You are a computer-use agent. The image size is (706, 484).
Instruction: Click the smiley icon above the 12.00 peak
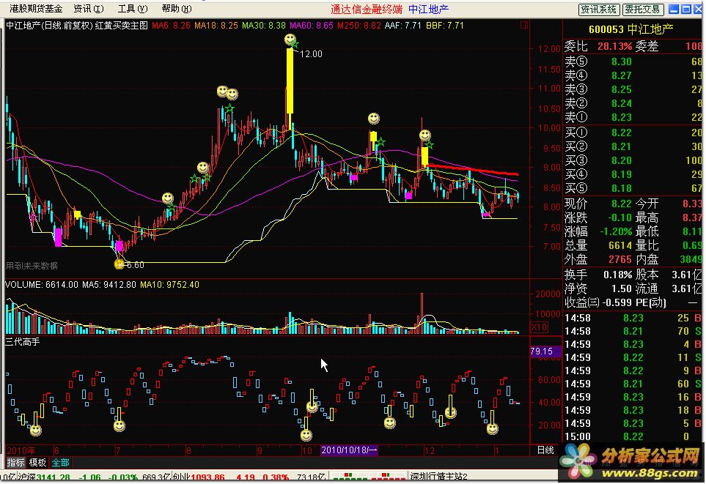(x=290, y=39)
